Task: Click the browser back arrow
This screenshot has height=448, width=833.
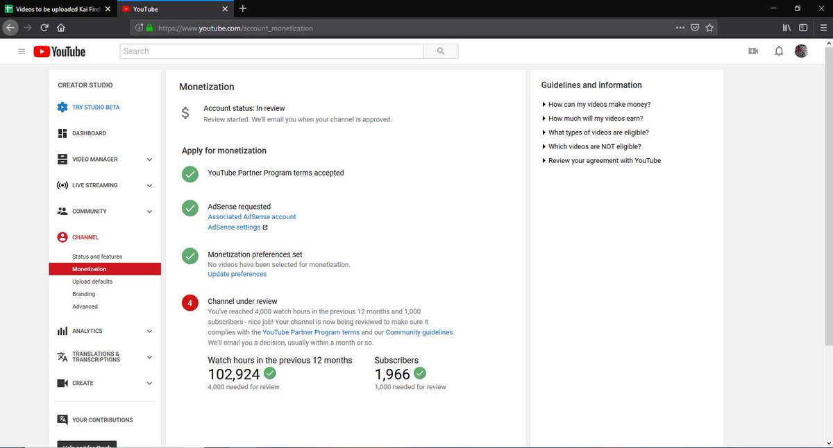Action: pyautogui.click(x=9, y=28)
